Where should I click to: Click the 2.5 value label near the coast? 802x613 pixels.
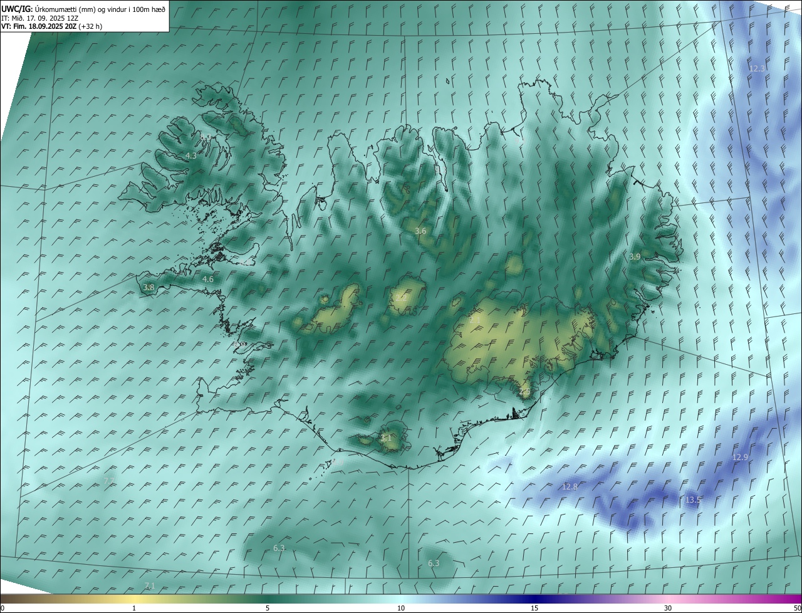pos(524,392)
